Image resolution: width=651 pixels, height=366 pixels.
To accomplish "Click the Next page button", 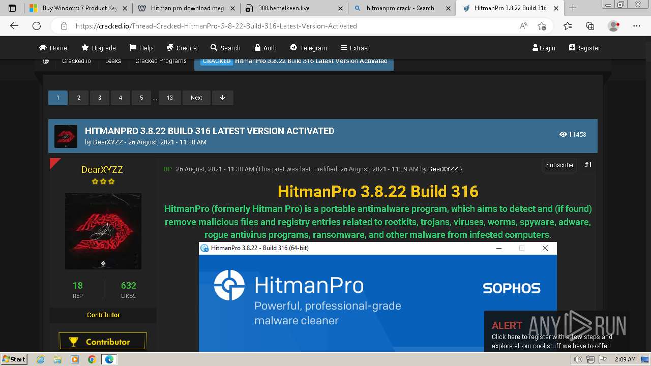I will point(196,98).
